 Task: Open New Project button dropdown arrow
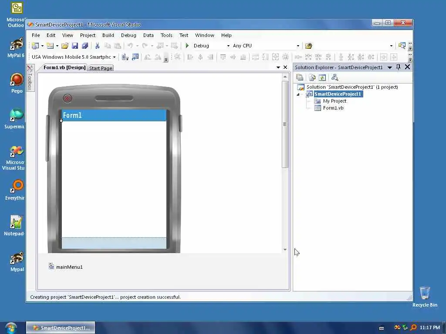(42, 46)
